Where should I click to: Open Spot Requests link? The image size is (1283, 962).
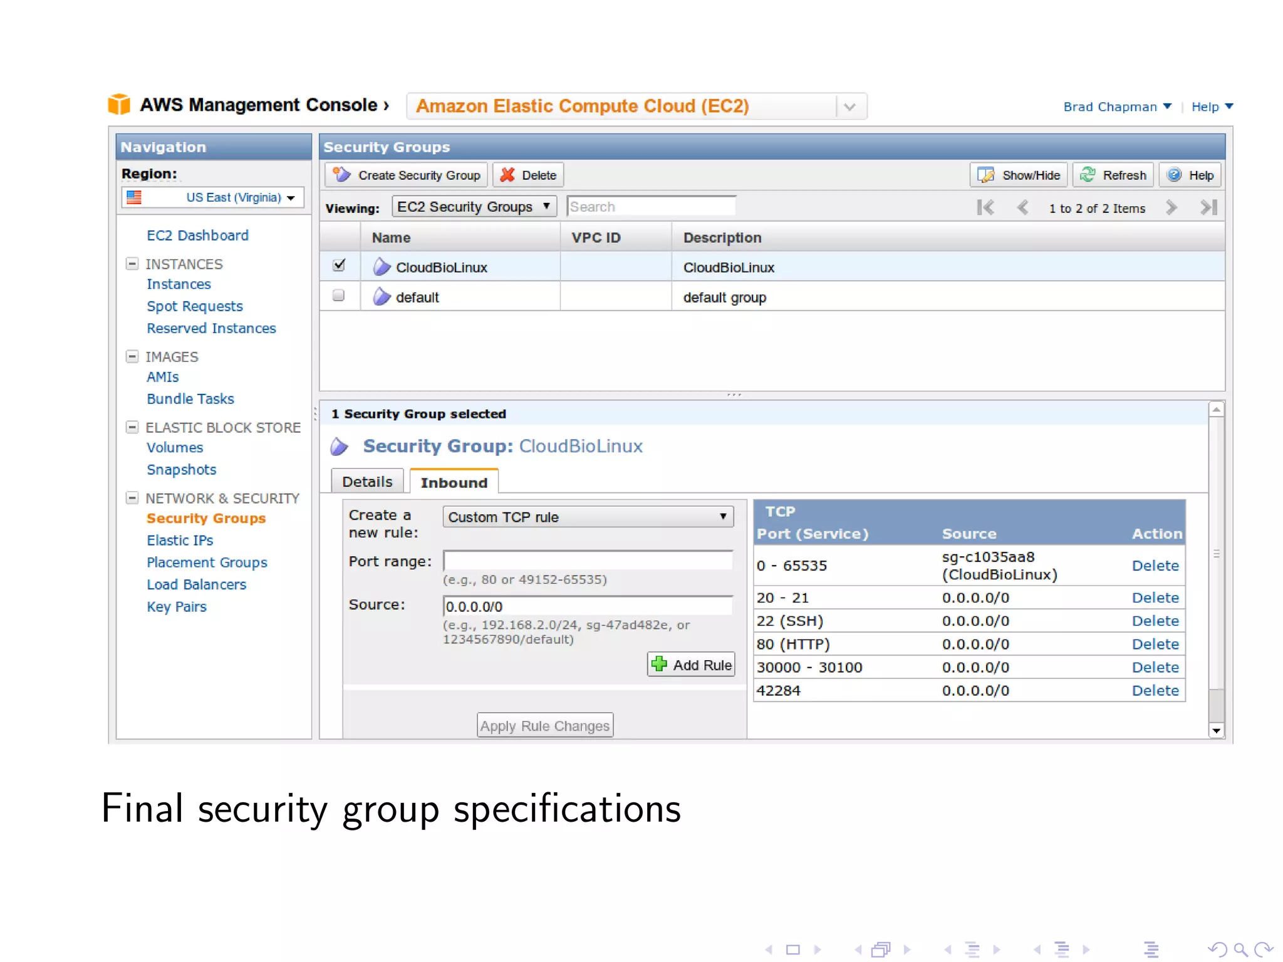194,306
